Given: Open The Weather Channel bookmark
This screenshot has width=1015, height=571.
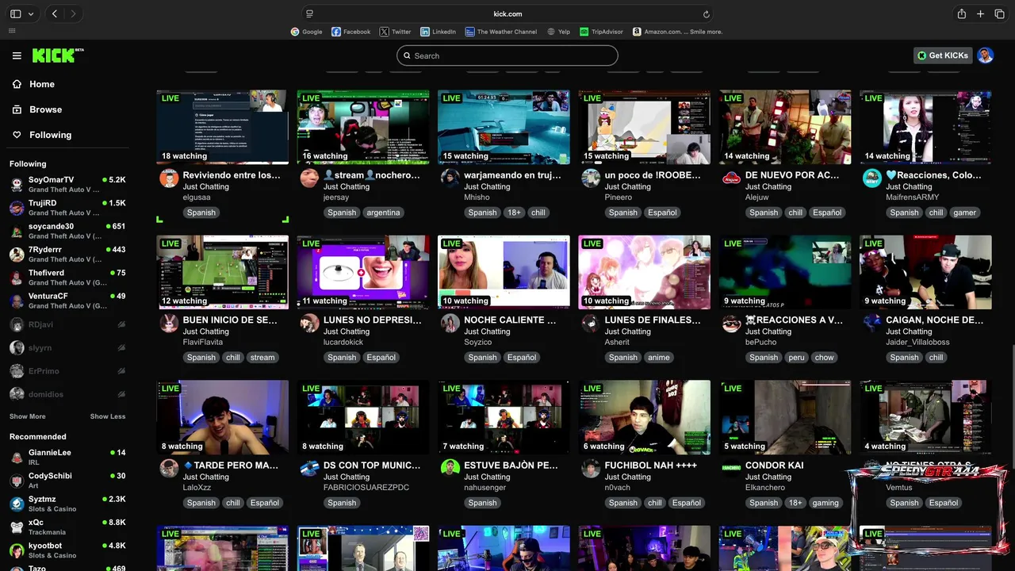Looking at the screenshot, I should [x=501, y=32].
